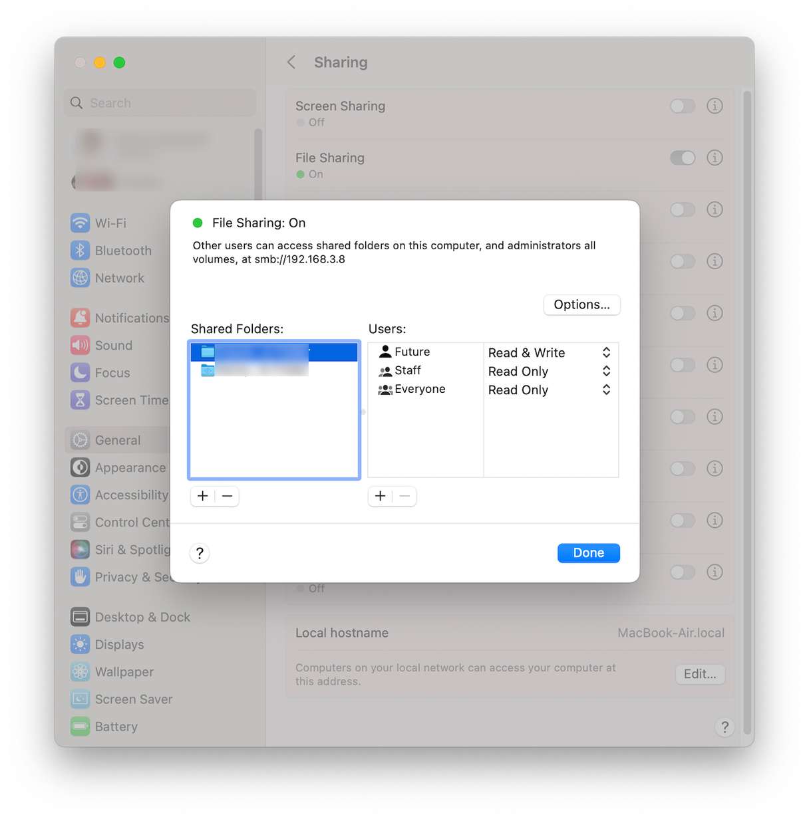809x819 pixels.
Task: Click the Search field in sidebar
Action: coord(160,103)
